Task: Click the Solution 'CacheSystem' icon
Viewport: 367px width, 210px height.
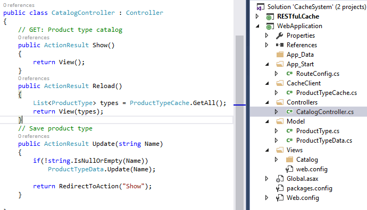Action: [x=260, y=7]
